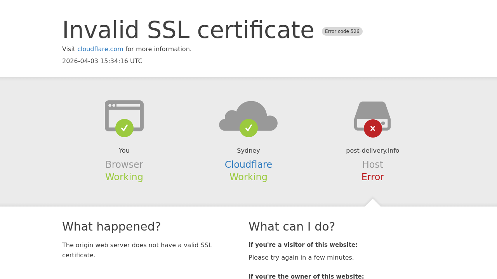Select the Host section label
497x279 pixels.
click(372, 164)
